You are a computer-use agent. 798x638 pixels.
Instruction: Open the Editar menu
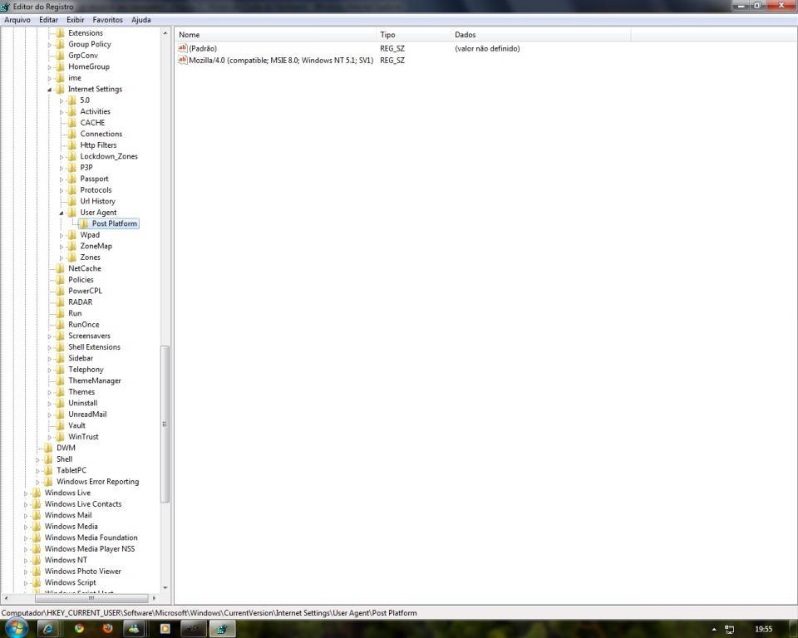pyautogui.click(x=48, y=20)
